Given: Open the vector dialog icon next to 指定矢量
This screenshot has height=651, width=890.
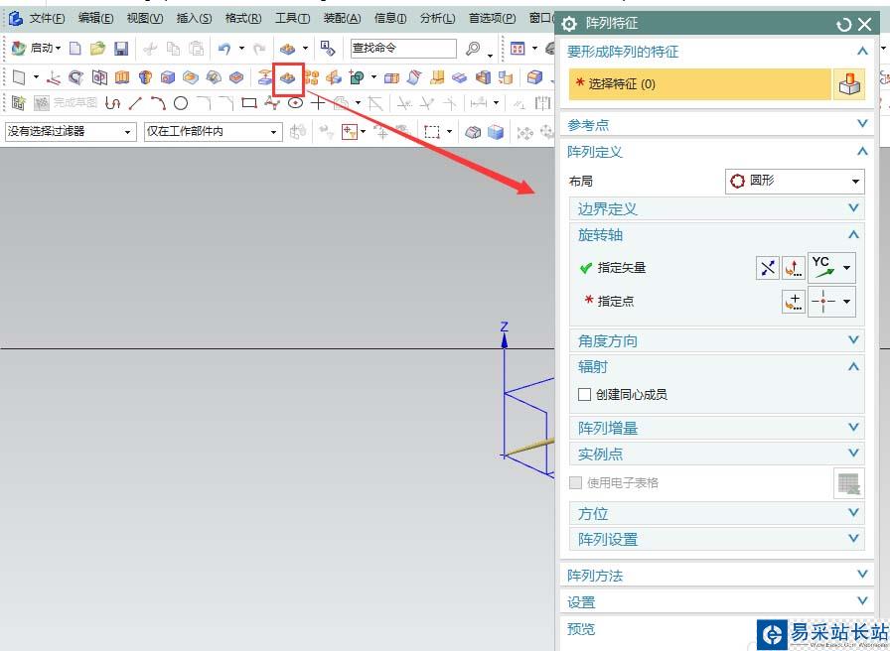Looking at the screenshot, I should pyautogui.click(x=794, y=268).
